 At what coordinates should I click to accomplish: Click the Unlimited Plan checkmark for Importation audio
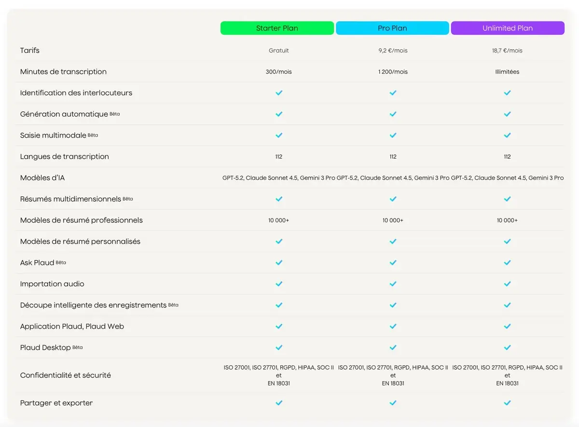507,284
